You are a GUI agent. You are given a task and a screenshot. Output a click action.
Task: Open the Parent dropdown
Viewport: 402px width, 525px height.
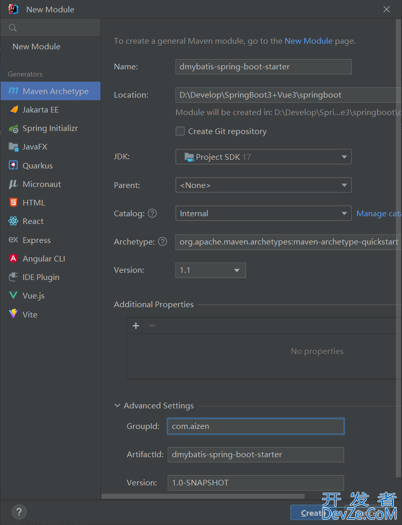(264, 185)
